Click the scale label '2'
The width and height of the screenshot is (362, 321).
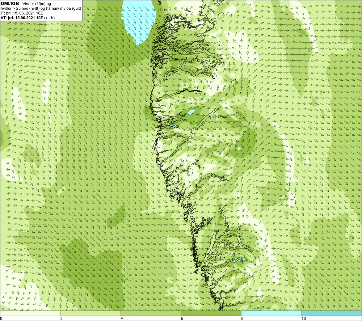(62, 318)
